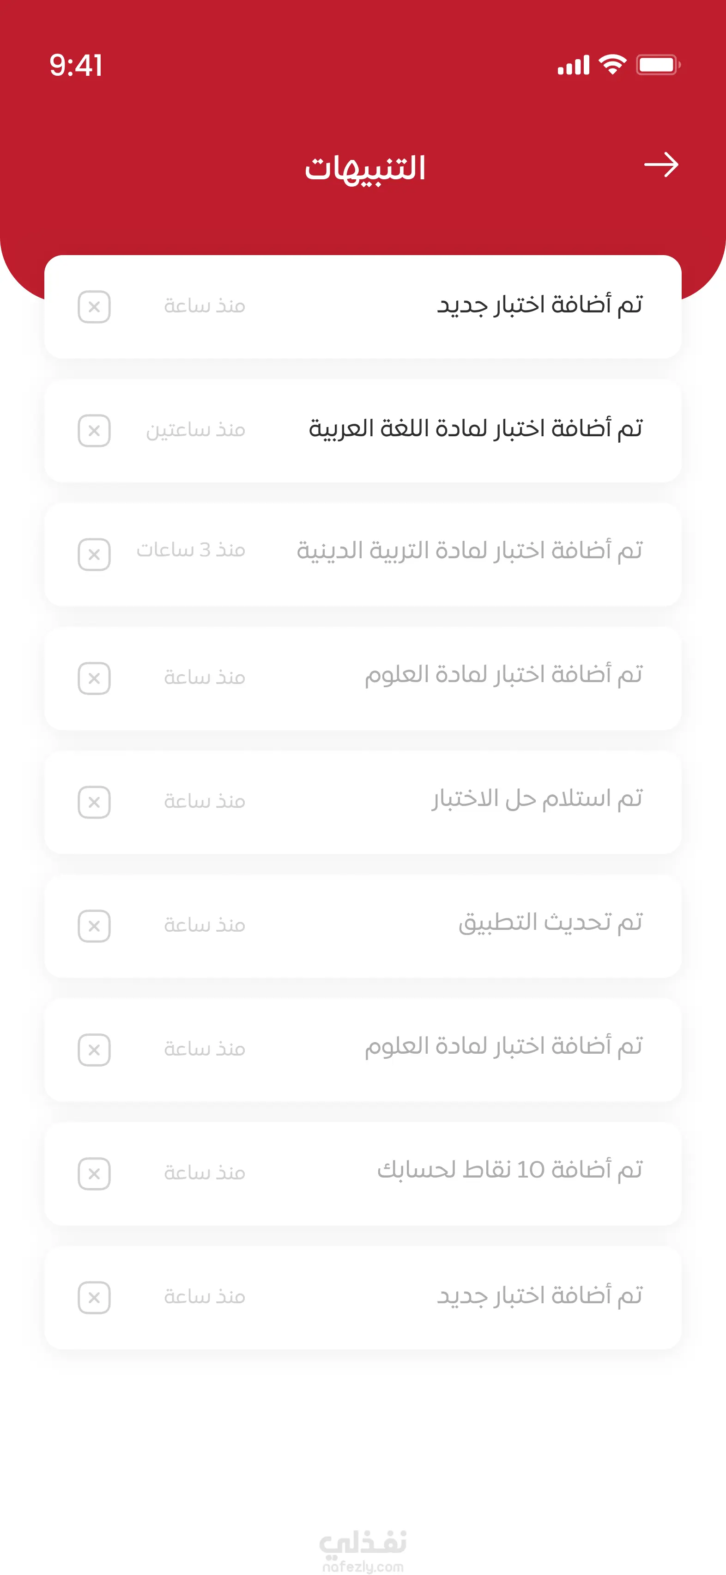This screenshot has width=726, height=1575.
Task: Tap the back arrow in the header
Action: click(x=661, y=165)
